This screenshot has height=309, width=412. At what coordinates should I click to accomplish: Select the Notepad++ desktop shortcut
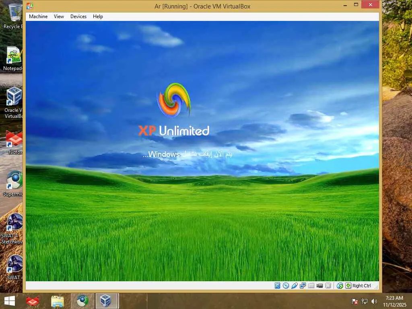point(13,58)
